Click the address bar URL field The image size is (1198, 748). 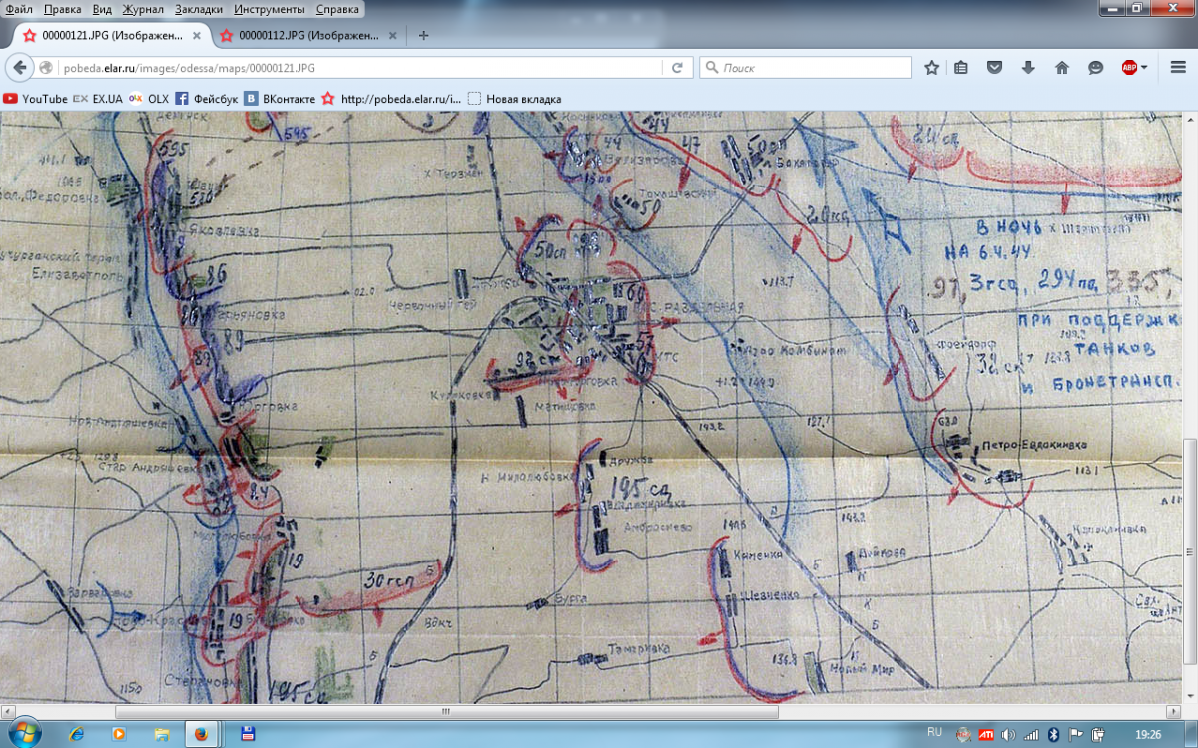[x=359, y=68]
